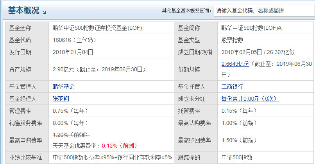Click the 销售服务费率 label cell

coord(27,123)
